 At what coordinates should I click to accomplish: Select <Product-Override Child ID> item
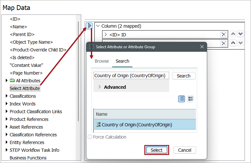(x=38, y=50)
